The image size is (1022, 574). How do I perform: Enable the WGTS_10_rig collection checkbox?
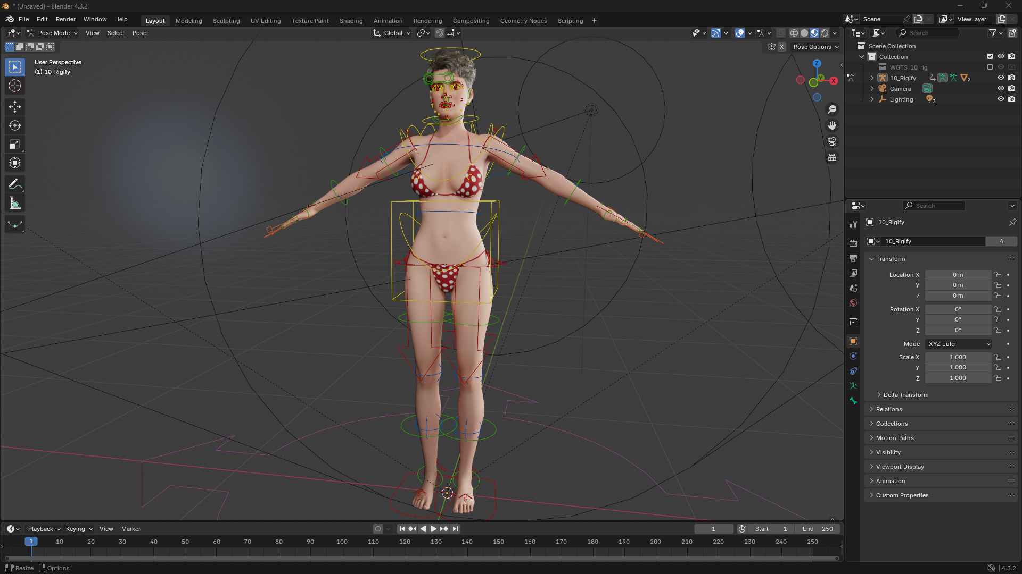990,67
